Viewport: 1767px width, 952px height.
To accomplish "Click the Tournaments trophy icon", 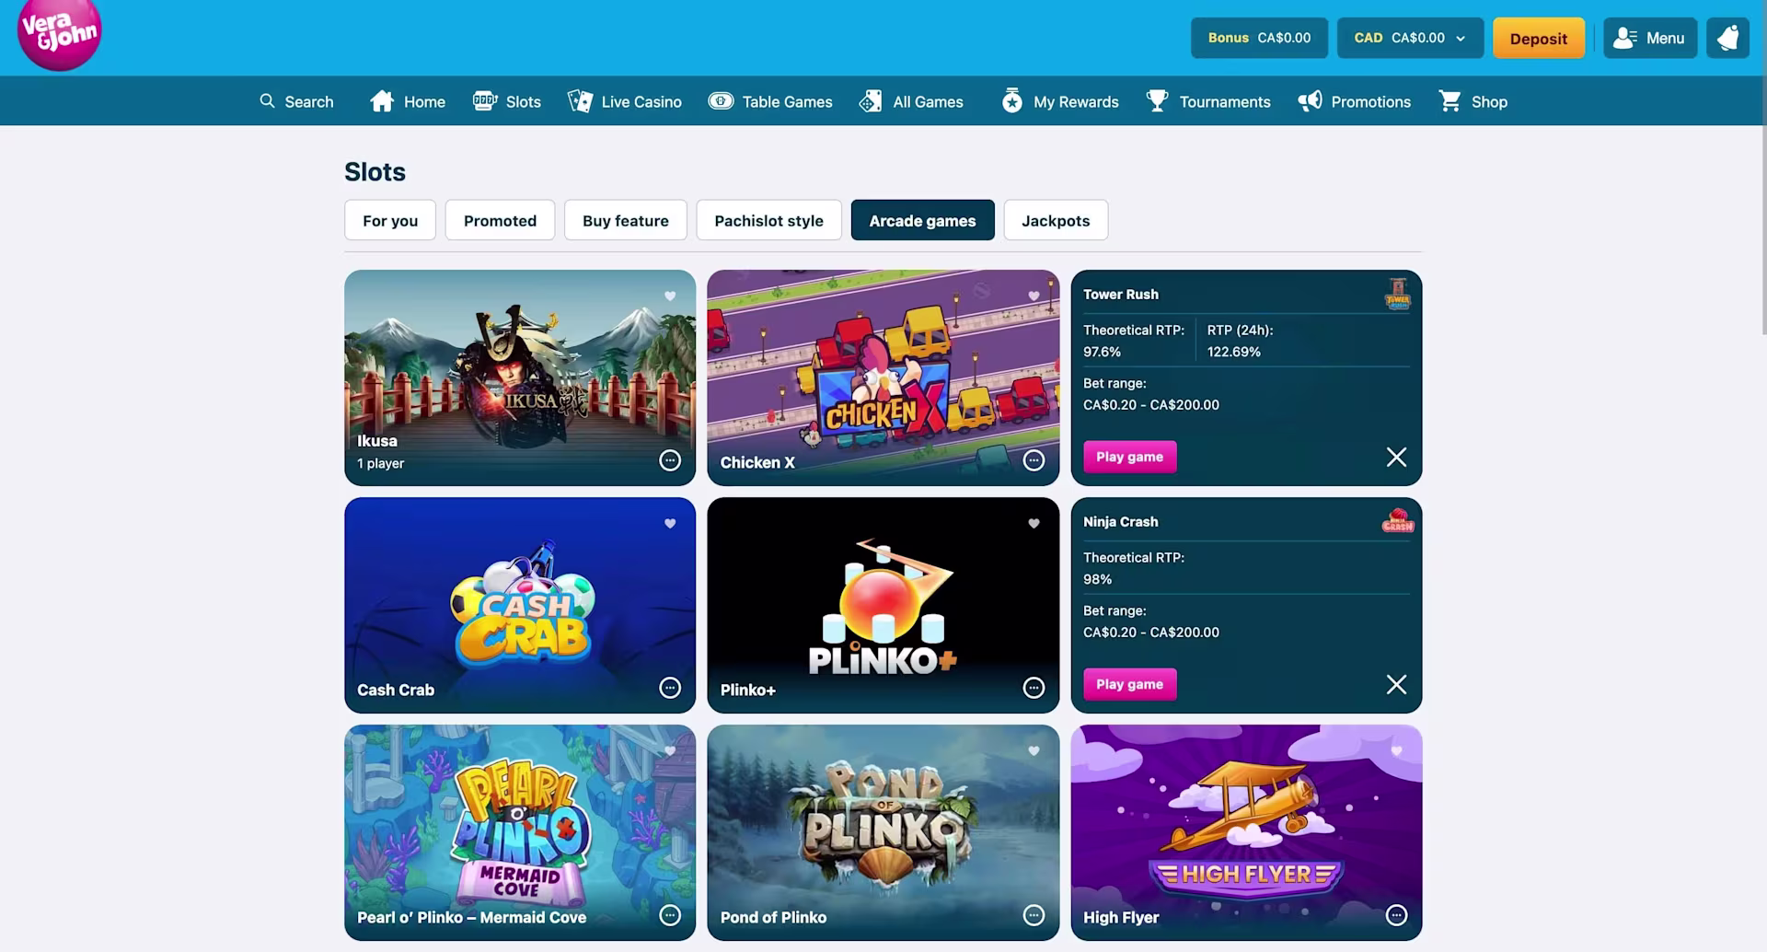I will click(x=1158, y=101).
